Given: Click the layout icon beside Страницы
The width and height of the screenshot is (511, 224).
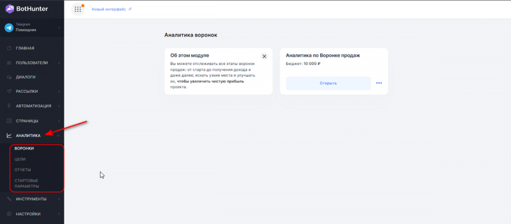Looking at the screenshot, I should pyautogui.click(x=9, y=121).
